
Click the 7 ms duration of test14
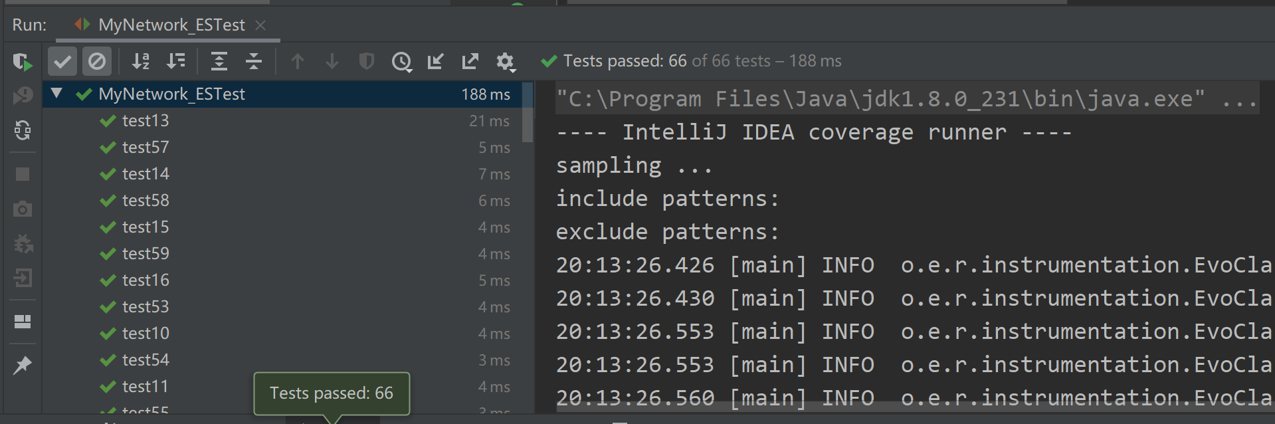pyautogui.click(x=494, y=174)
